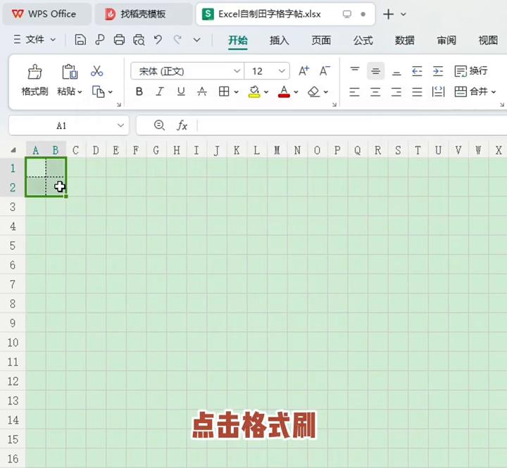Expand the Paste (粘贴) options arrow

click(x=80, y=92)
